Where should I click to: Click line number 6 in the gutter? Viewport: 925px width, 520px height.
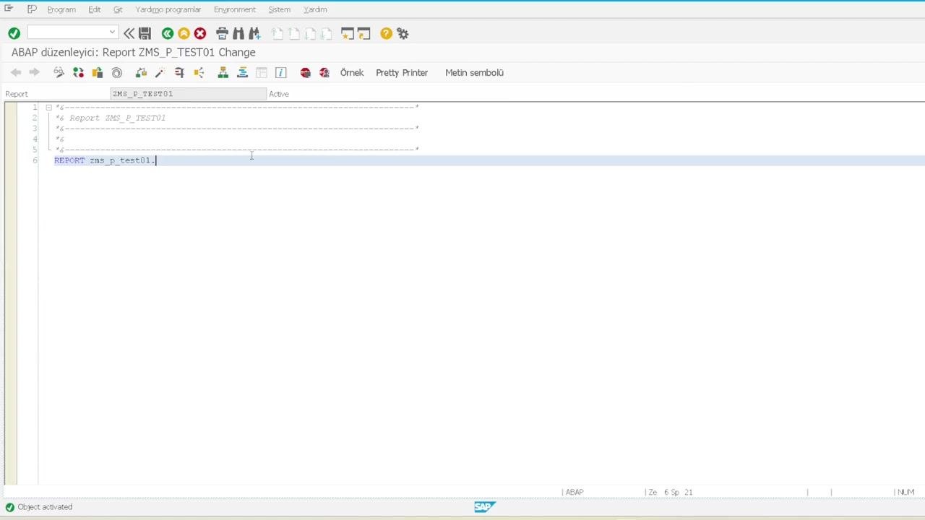tap(35, 160)
